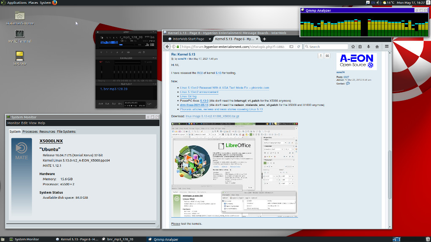Toggle playlist window button in Qmmp main window
This screenshot has width=431, height=242.
pos(152,45)
